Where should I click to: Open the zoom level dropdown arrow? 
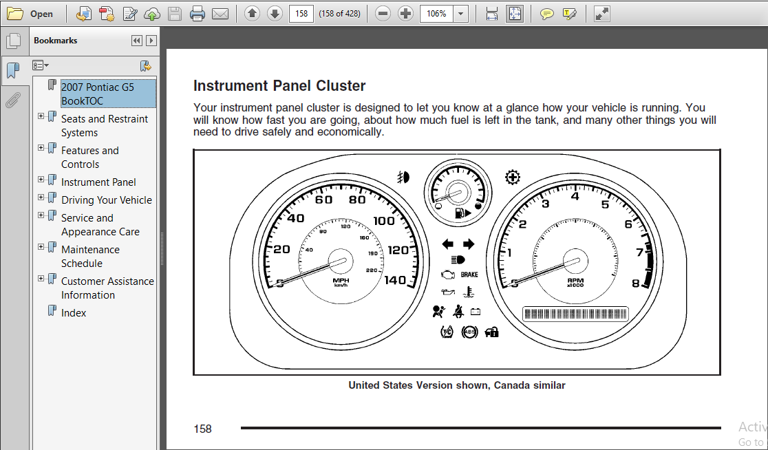[460, 14]
